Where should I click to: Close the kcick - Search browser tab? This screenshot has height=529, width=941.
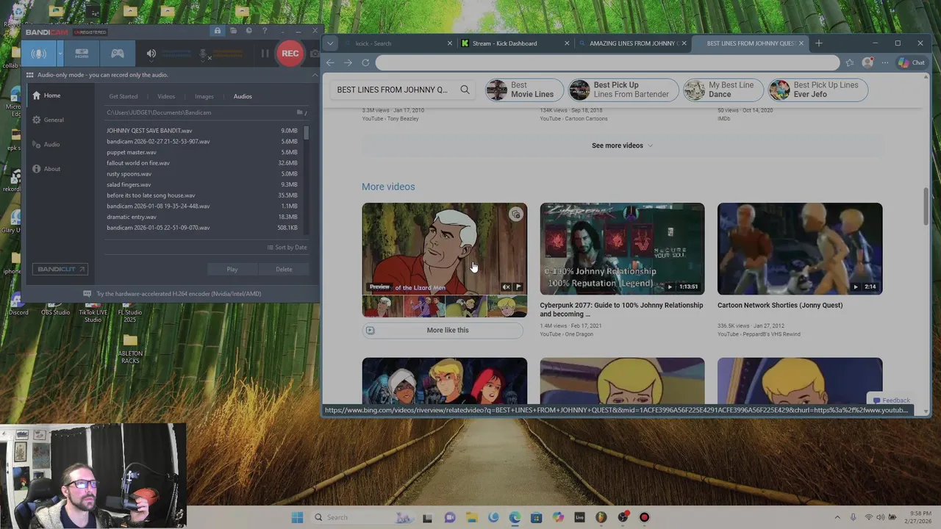pyautogui.click(x=450, y=43)
